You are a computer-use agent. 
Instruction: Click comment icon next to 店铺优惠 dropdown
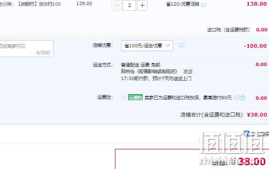click(182, 45)
